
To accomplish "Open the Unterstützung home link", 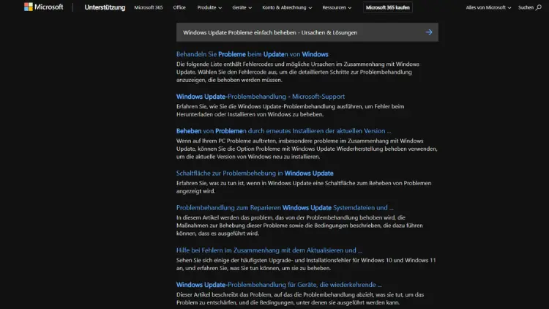I will [105, 7].
